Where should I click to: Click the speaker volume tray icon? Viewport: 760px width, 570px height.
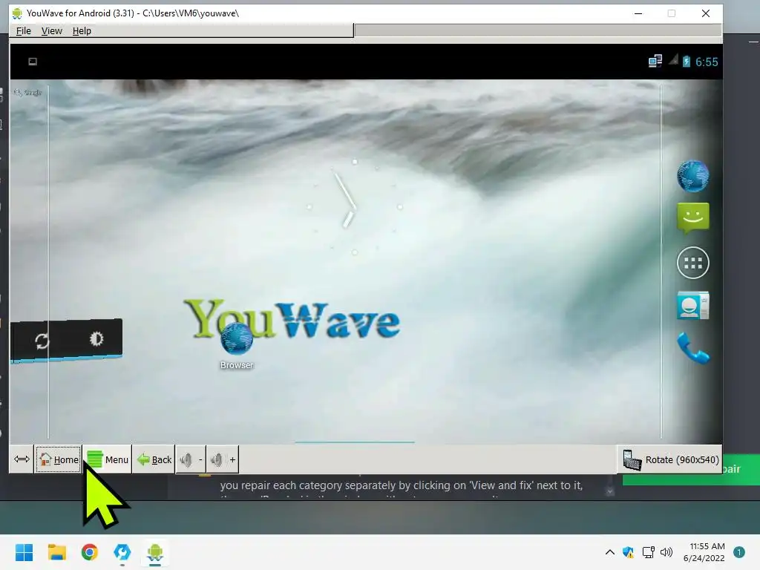click(666, 552)
